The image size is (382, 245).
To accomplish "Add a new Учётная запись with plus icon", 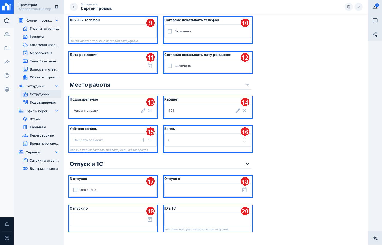I will 143,140.
